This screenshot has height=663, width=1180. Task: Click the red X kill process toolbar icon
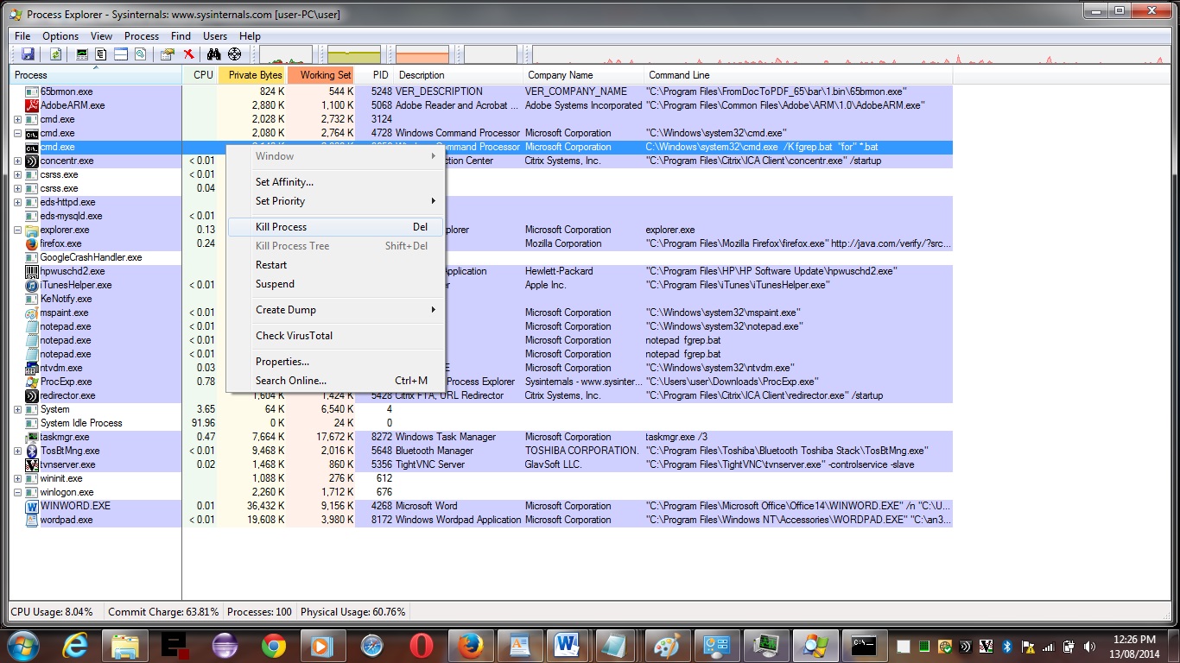coord(188,54)
